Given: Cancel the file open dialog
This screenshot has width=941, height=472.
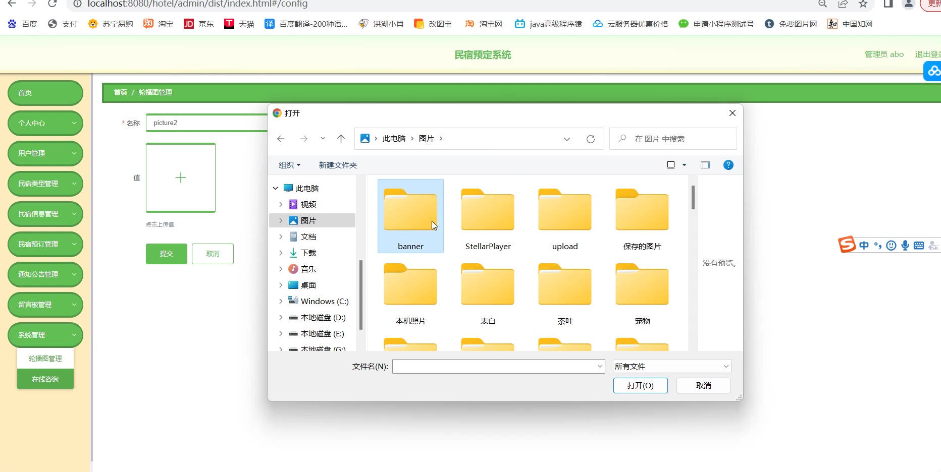Looking at the screenshot, I should click(x=704, y=385).
